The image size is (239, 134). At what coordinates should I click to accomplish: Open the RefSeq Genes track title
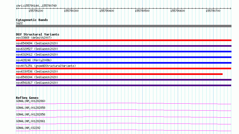(x=27, y=98)
